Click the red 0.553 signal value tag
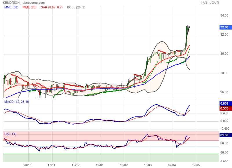This screenshot has width=232, height=168. click(x=224, y=108)
